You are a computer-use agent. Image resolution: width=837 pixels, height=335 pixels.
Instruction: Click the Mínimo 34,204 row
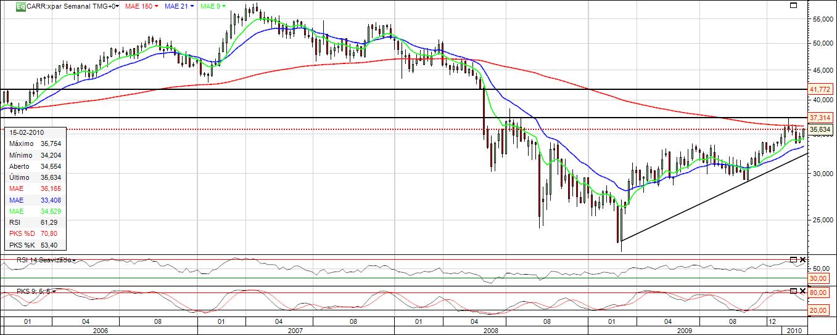[35, 155]
